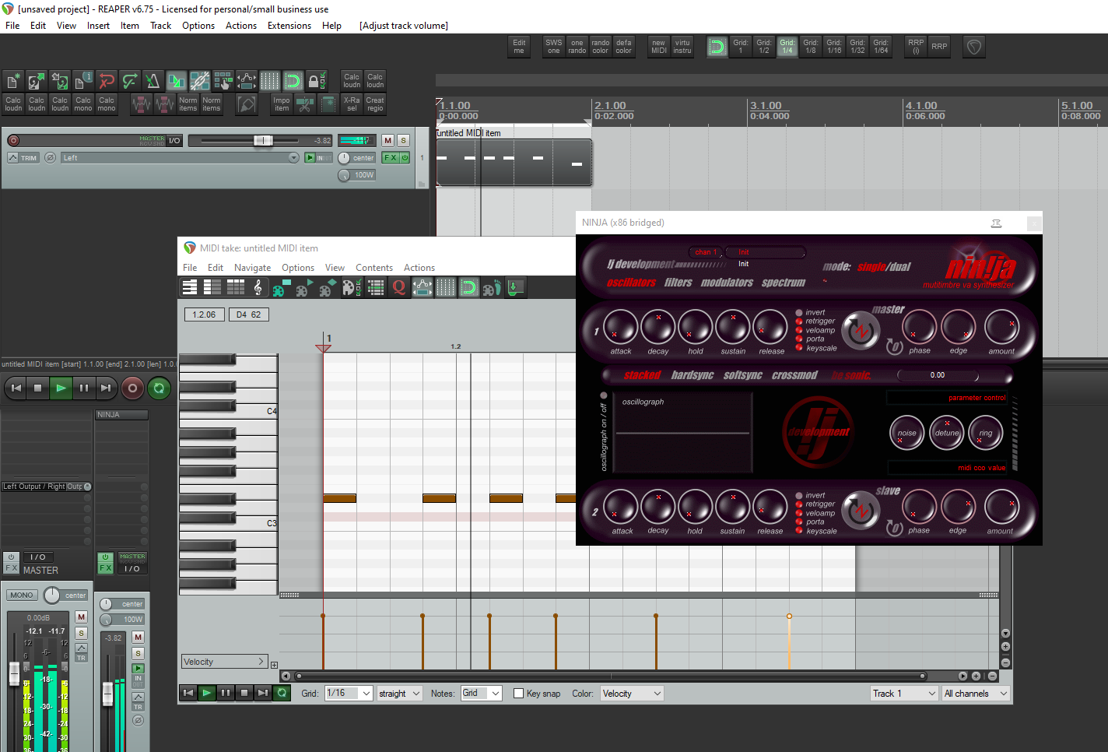The width and height of the screenshot is (1108, 752).
Task: Click the red Undo arrow icon
Action: (107, 81)
